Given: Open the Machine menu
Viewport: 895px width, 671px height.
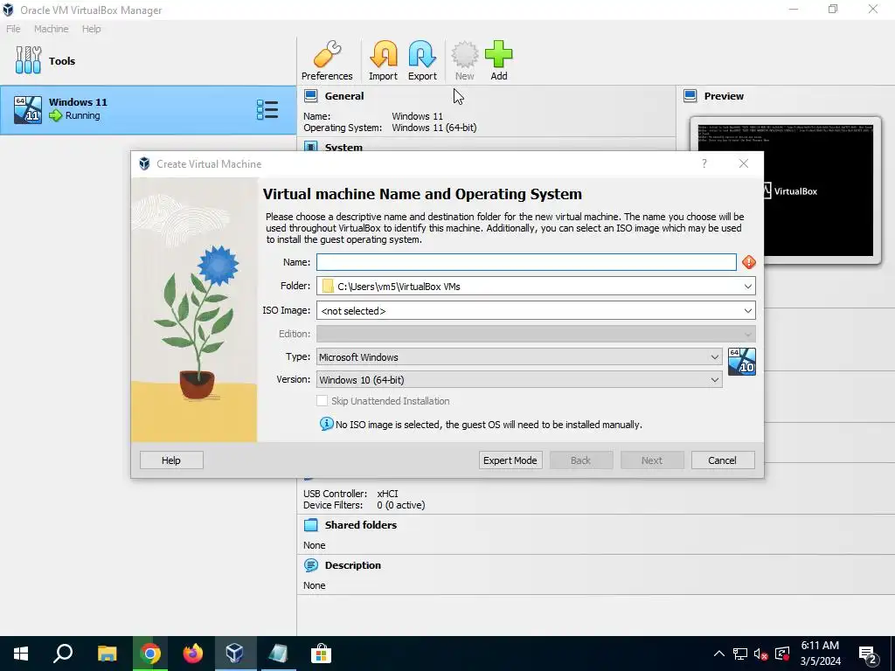Looking at the screenshot, I should tap(51, 29).
